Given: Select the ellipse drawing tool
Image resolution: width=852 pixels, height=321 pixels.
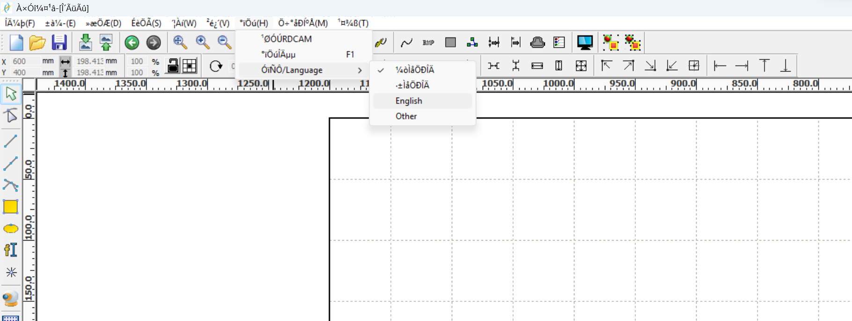Looking at the screenshot, I should click(10, 228).
